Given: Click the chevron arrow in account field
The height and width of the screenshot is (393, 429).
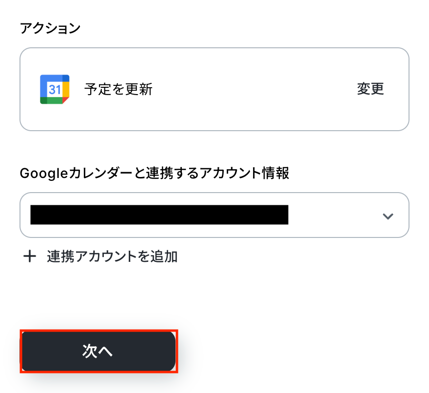Looking at the screenshot, I should pyautogui.click(x=388, y=216).
